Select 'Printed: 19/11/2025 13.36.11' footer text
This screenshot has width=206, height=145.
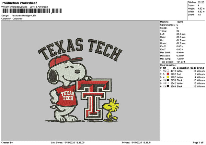(137, 143)
